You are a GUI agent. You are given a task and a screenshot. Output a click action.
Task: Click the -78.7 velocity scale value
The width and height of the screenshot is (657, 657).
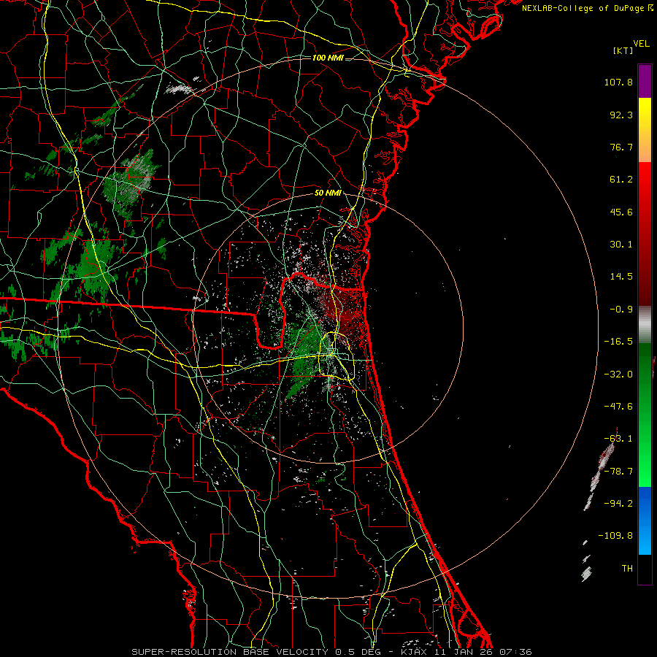[618, 472]
